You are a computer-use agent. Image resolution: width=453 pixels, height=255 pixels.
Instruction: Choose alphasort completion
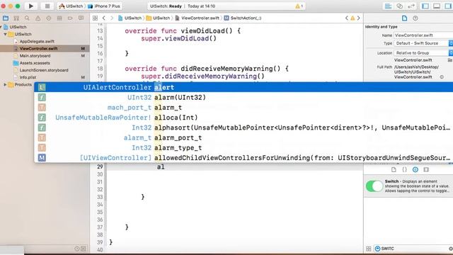click(x=243, y=127)
